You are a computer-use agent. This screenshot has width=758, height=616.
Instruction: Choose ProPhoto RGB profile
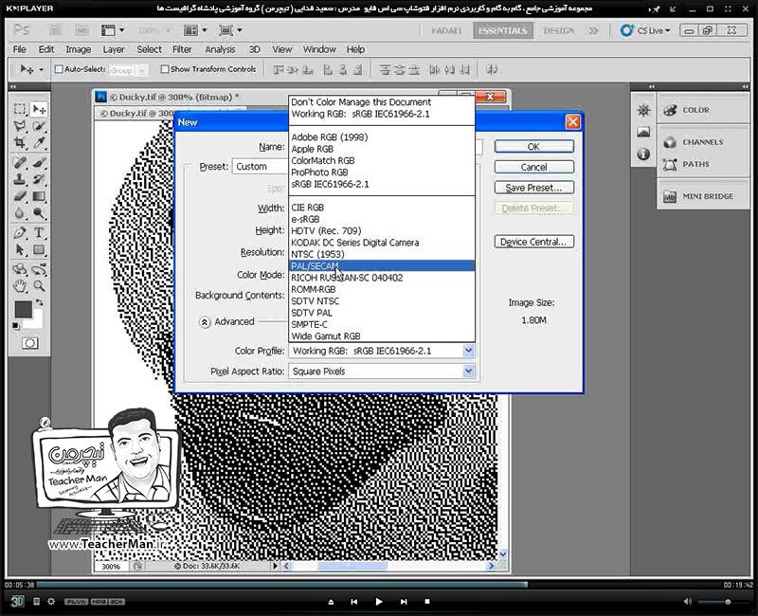[382, 172]
